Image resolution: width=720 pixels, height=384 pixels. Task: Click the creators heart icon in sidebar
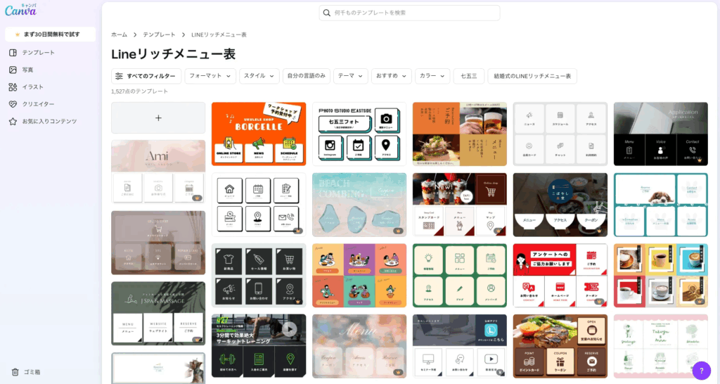tap(13, 104)
